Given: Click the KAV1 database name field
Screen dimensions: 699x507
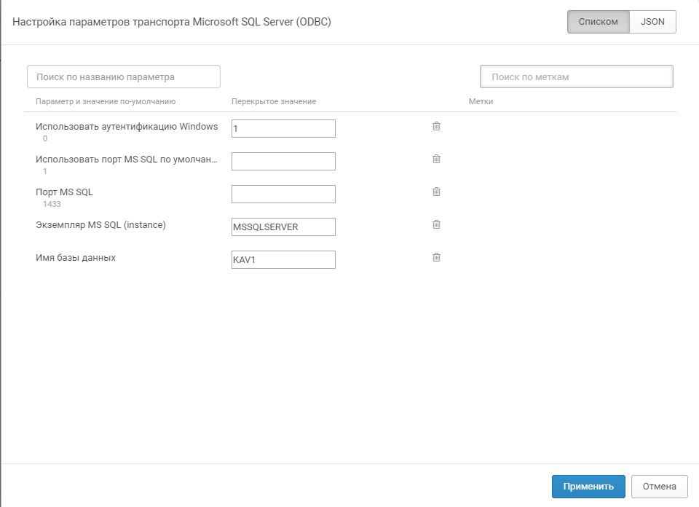Looking at the screenshot, I should (283, 259).
